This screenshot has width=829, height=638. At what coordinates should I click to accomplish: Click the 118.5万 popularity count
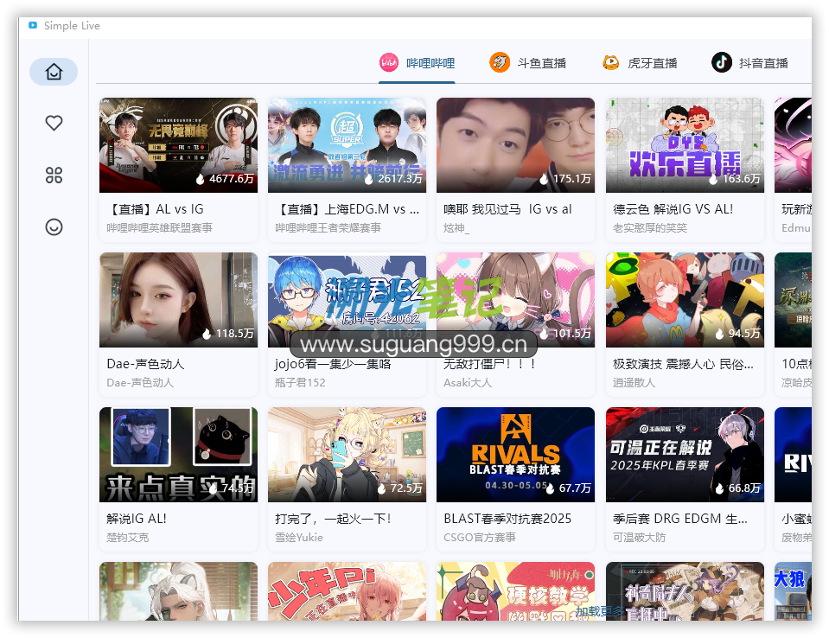(x=228, y=334)
